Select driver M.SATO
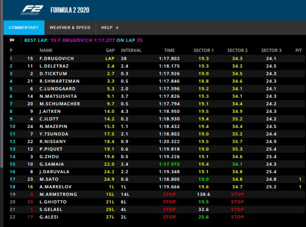The height and width of the screenshot is (227, 306). [49, 179]
